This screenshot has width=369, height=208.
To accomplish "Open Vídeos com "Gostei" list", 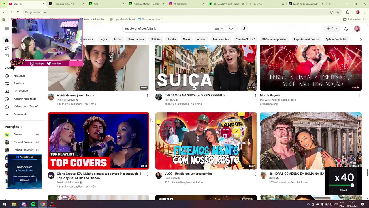I will 26,107.
